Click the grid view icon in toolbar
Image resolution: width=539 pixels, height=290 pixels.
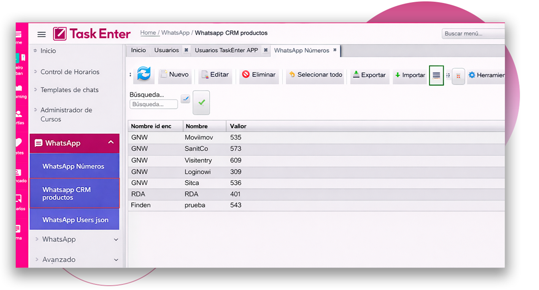[458, 76]
